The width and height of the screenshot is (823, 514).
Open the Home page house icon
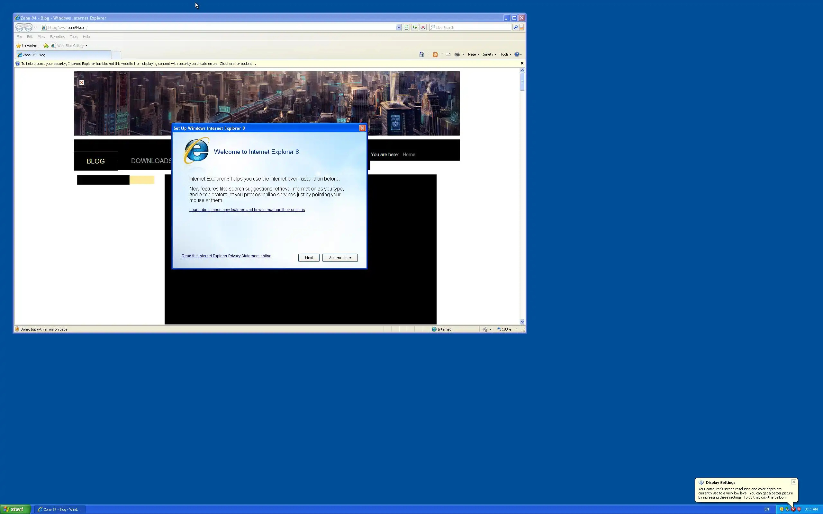(422, 54)
